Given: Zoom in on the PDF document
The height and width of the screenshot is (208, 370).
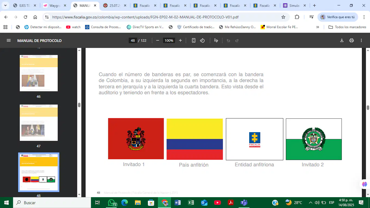Looking at the screenshot, I should coord(180,41).
